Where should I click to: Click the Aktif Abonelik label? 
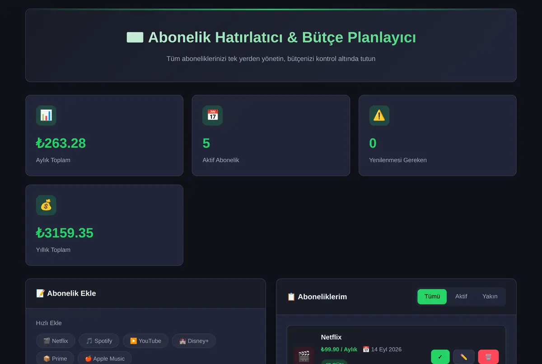coord(221,160)
